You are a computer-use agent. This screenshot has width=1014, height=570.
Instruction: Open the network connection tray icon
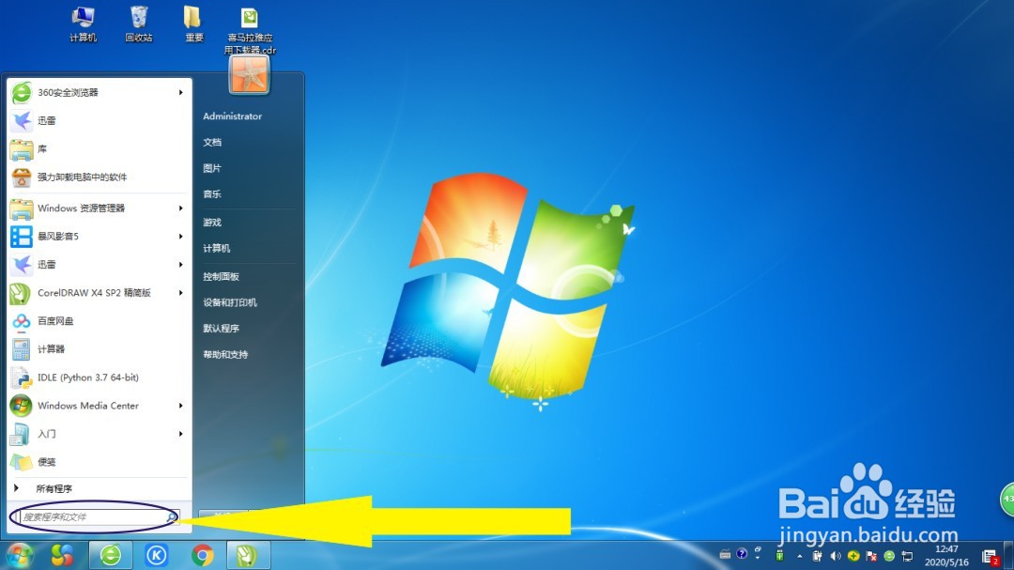(x=907, y=556)
